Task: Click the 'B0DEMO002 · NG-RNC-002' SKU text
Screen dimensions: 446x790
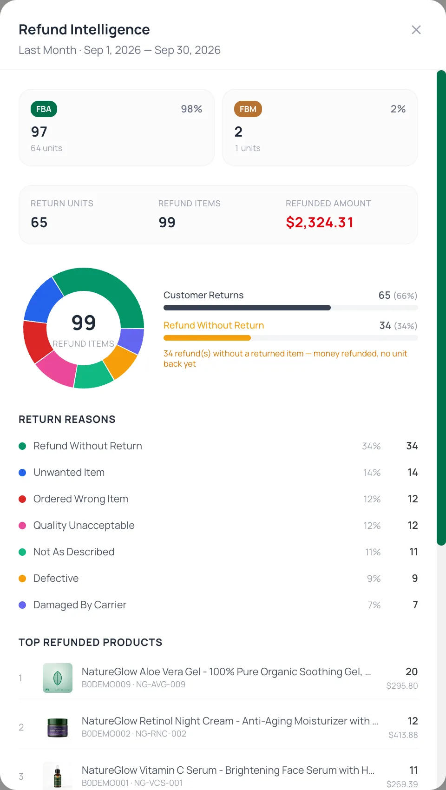Action: click(x=134, y=734)
